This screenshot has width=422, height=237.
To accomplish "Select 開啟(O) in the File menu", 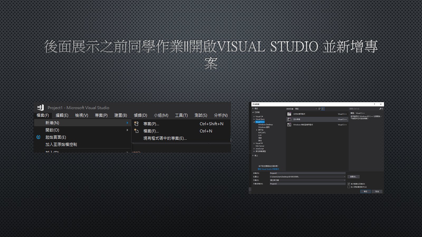I will pos(83,130).
